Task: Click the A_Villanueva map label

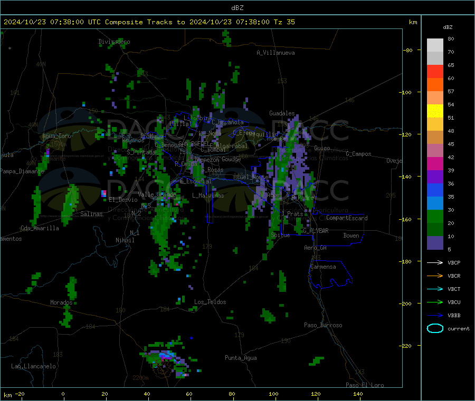Action: click(x=275, y=53)
